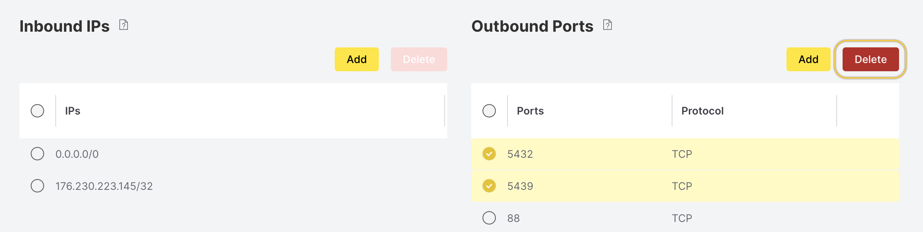
Task: Click the TCP protocol cell of port 88
Action: (x=682, y=218)
